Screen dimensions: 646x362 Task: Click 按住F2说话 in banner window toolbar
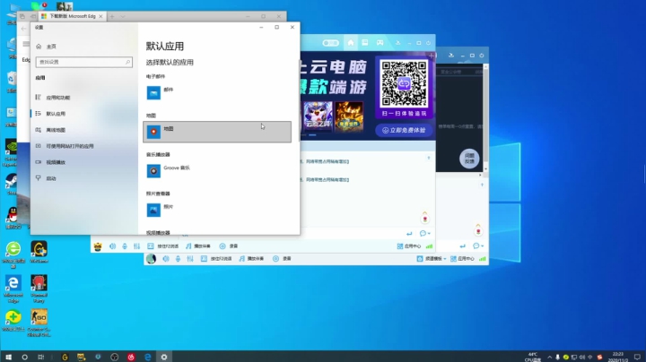point(163,246)
